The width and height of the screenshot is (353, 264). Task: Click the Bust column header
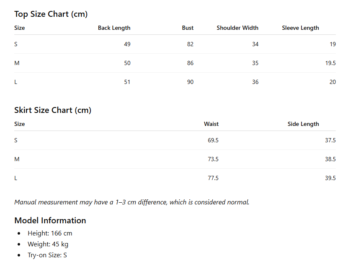(x=188, y=28)
